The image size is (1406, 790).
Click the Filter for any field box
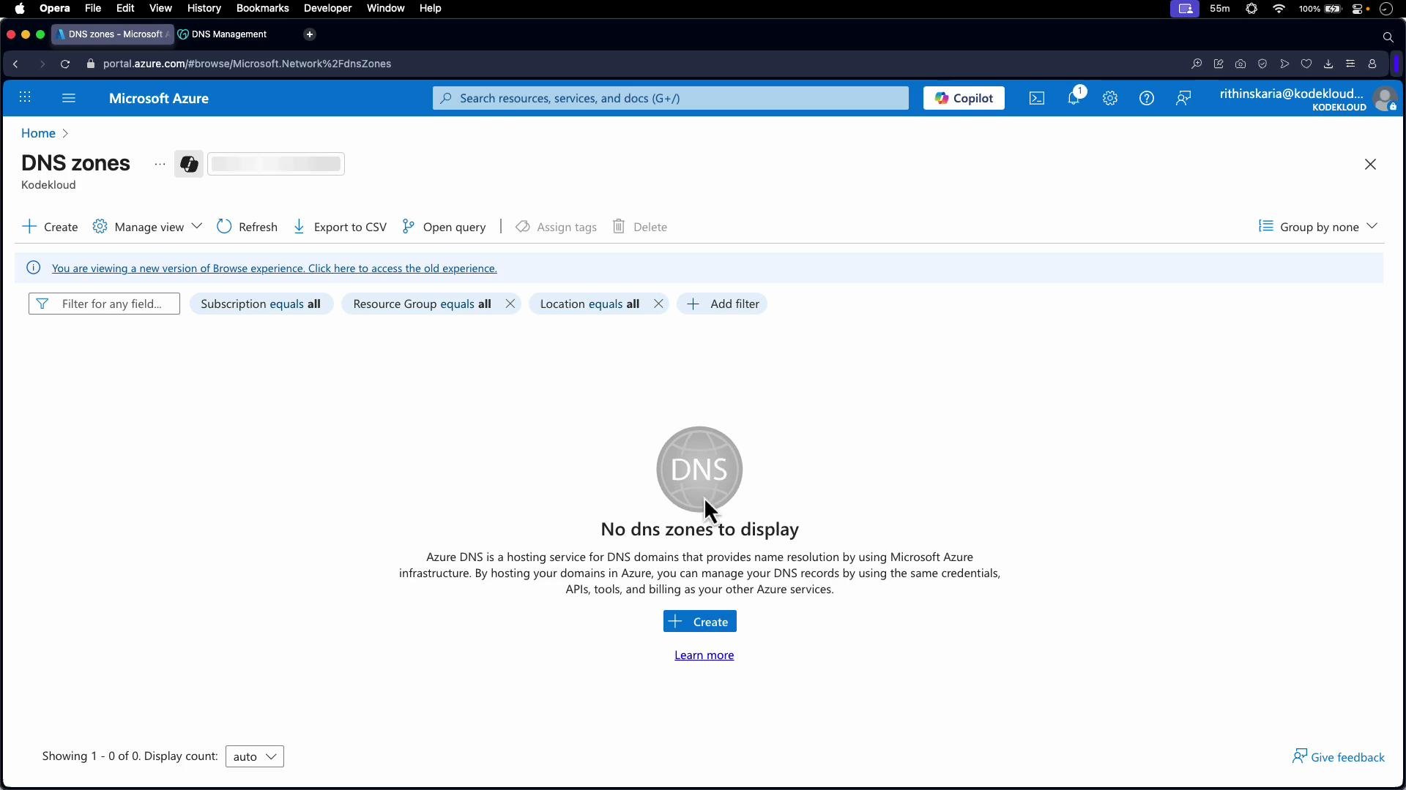[x=104, y=304]
